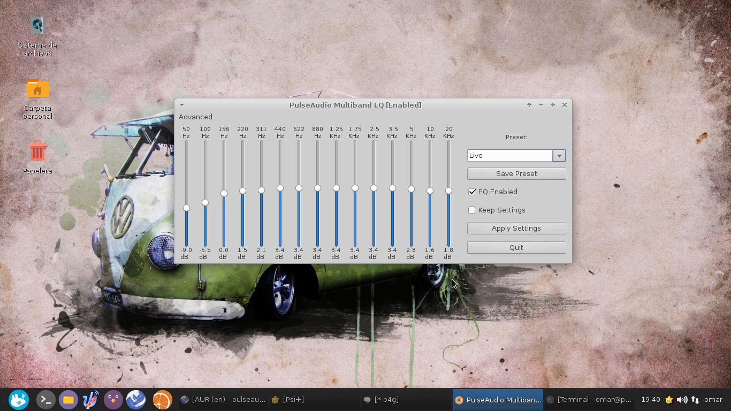731x411 pixels.
Task: Click the network arrows tray icon
Action: coord(695,400)
